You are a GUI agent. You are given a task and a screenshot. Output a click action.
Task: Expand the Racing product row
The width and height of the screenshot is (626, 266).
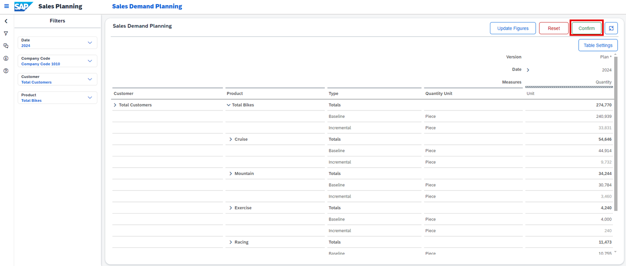click(231, 242)
